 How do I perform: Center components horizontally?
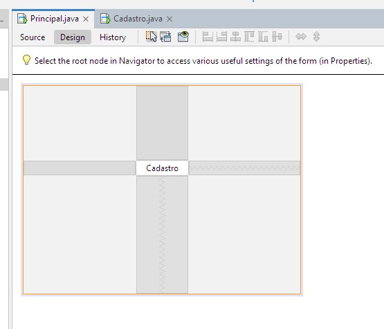click(235, 37)
